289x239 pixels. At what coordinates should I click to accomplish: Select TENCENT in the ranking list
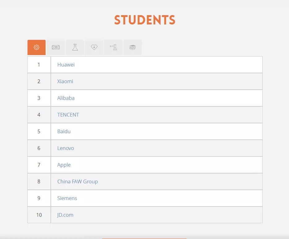coord(68,115)
